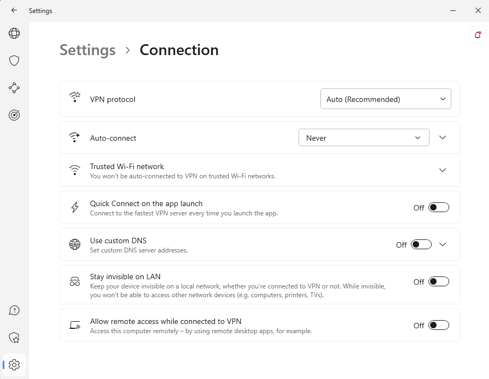The height and width of the screenshot is (379, 489).
Task: Open the Meshnet nodes icon in sidebar
Action: [14, 88]
